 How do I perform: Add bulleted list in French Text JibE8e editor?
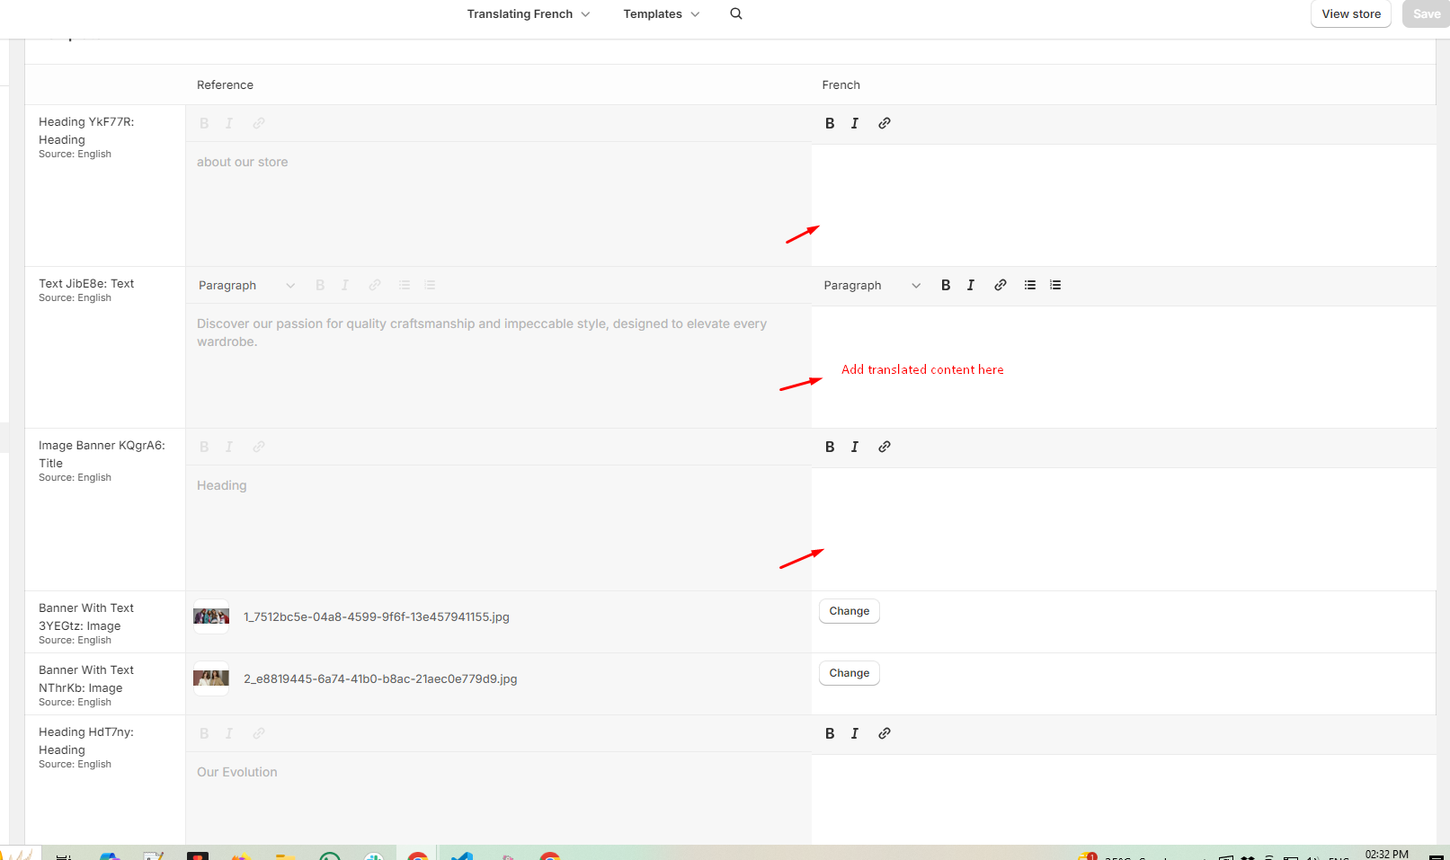pyautogui.click(x=1030, y=286)
